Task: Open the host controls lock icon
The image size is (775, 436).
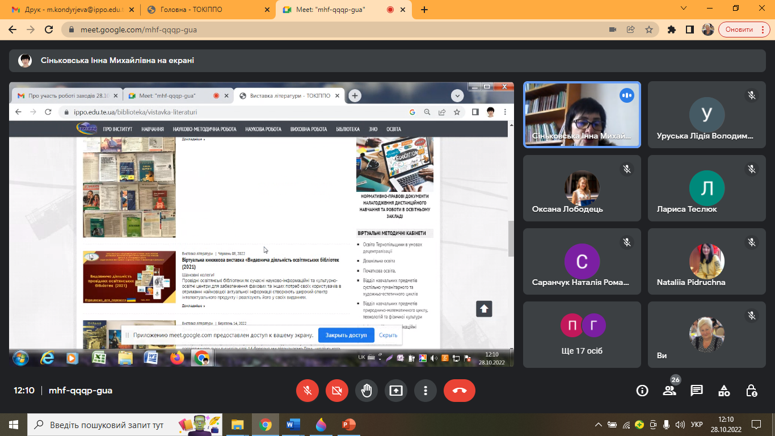Action: click(752, 391)
